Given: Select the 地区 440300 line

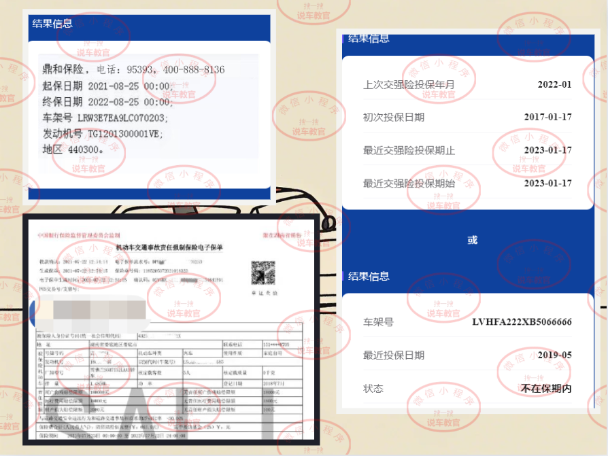Looking at the screenshot, I should (x=73, y=150).
